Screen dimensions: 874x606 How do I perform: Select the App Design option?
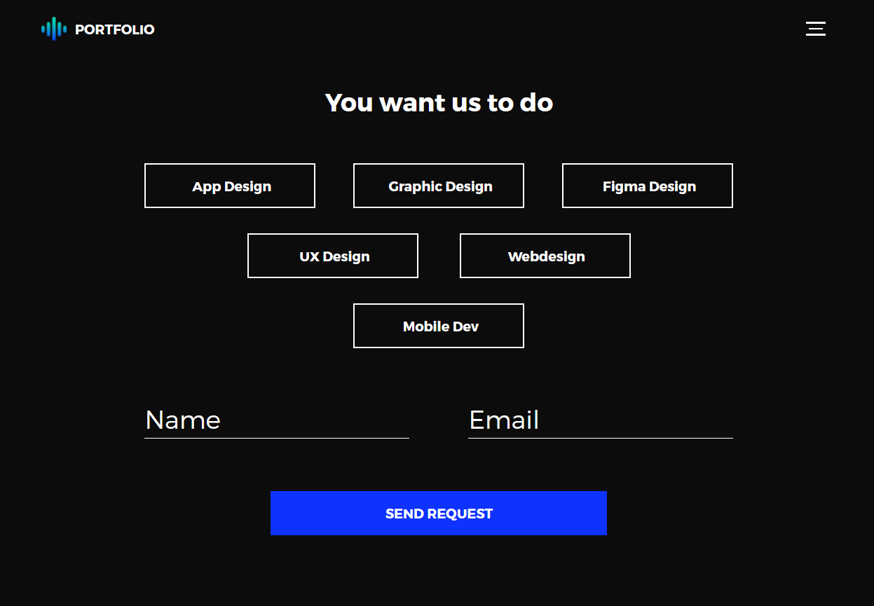coord(230,186)
